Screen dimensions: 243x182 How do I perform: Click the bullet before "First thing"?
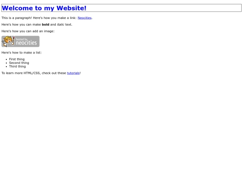[x=6, y=59]
